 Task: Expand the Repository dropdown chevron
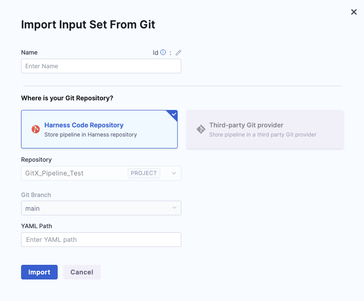pos(174,173)
